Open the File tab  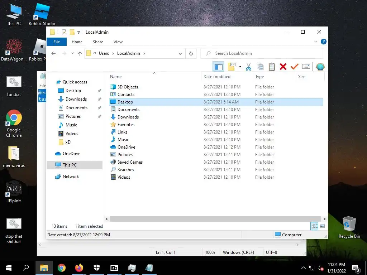click(57, 42)
